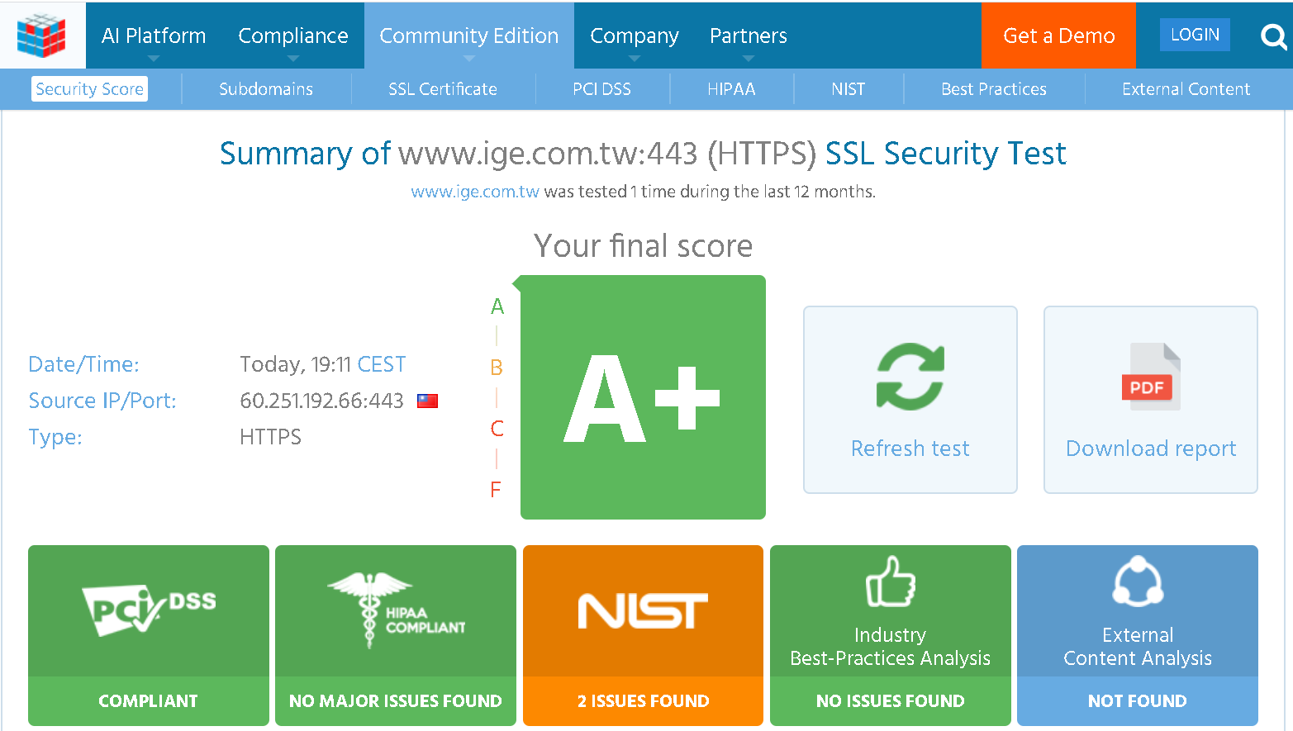Viewport: 1293px width, 731px height.
Task: Click the PCI DSS logo
Action: click(149, 610)
